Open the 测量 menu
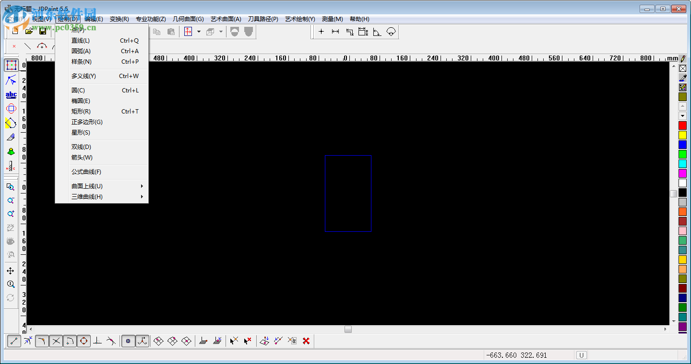 [331, 19]
